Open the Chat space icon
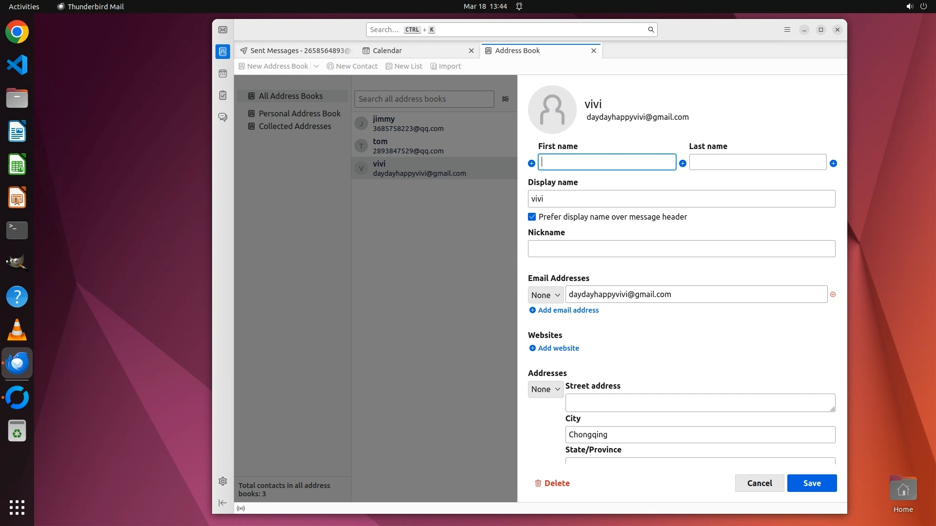The width and height of the screenshot is (936, 526). 223,117
